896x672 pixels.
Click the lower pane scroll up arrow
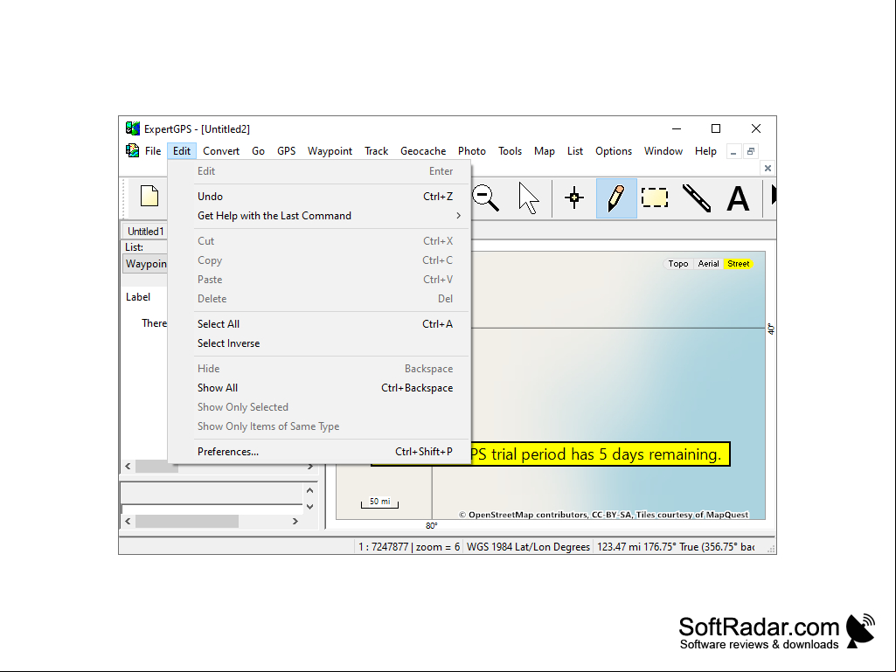click(309, 490)
